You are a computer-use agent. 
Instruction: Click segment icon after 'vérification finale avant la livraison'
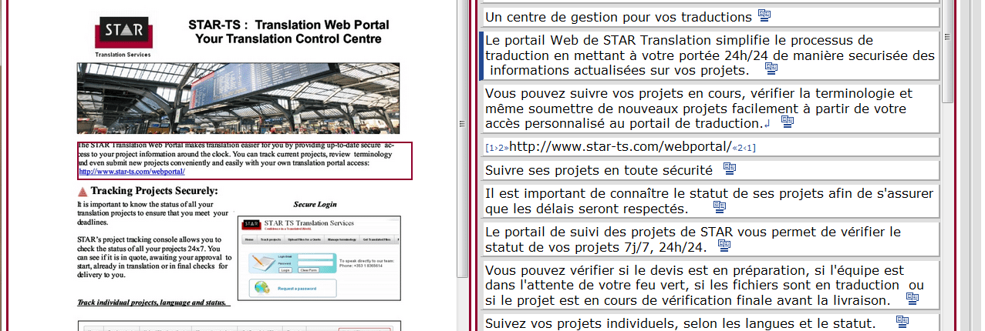912,299
